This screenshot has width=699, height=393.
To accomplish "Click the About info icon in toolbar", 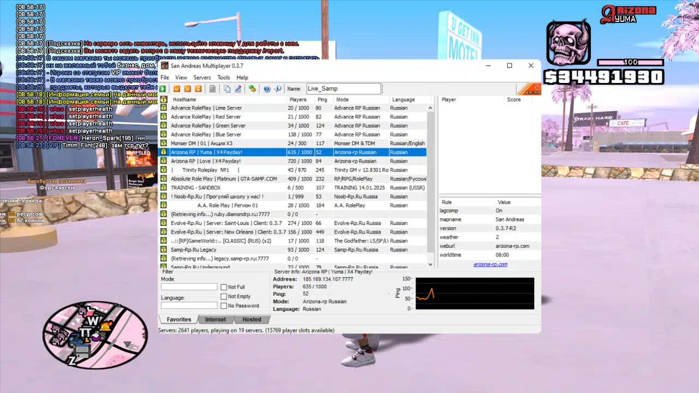I will [x=277, y=89].
